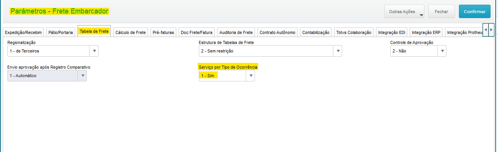Expand the Serviço por Tipo de Ocorrência dropdown arrow
This screenshot has width=498, height=152.
pos(250,76)
